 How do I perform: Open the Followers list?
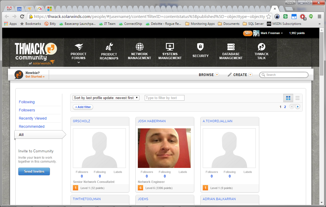tap(27, 110)
